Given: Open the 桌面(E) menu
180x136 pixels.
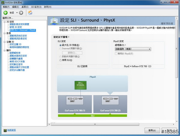Looking at the screenshot, I should [x=25, y=7].
